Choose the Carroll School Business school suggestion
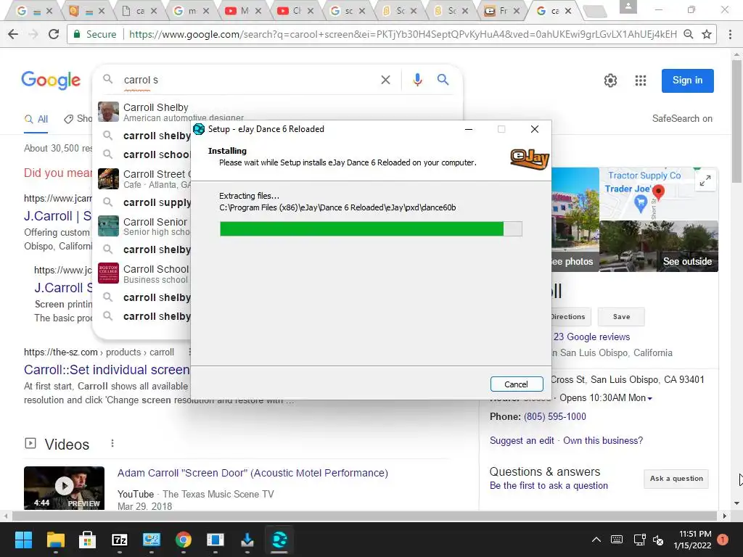Viewport: 743px width, 557px height. pyautogui.click(x=144, y=273)
